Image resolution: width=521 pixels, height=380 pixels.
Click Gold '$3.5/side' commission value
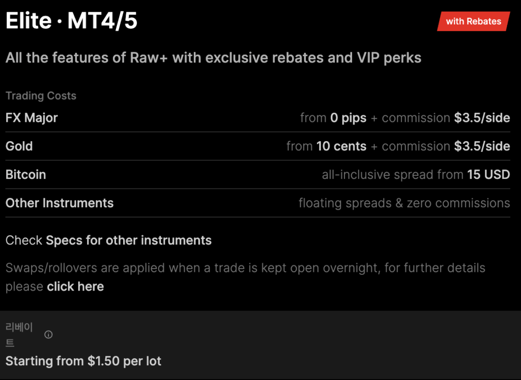coord(482,146)
